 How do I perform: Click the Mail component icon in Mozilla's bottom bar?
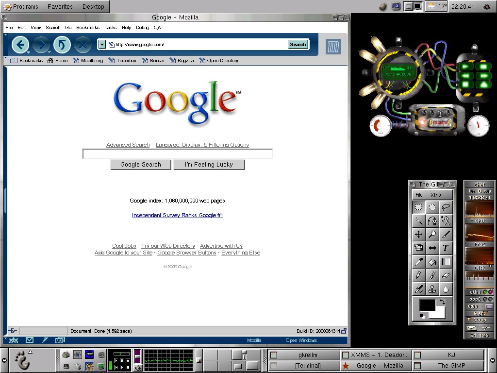[x=30, y=340]
